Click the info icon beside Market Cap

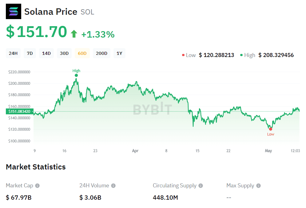[37, 186]
